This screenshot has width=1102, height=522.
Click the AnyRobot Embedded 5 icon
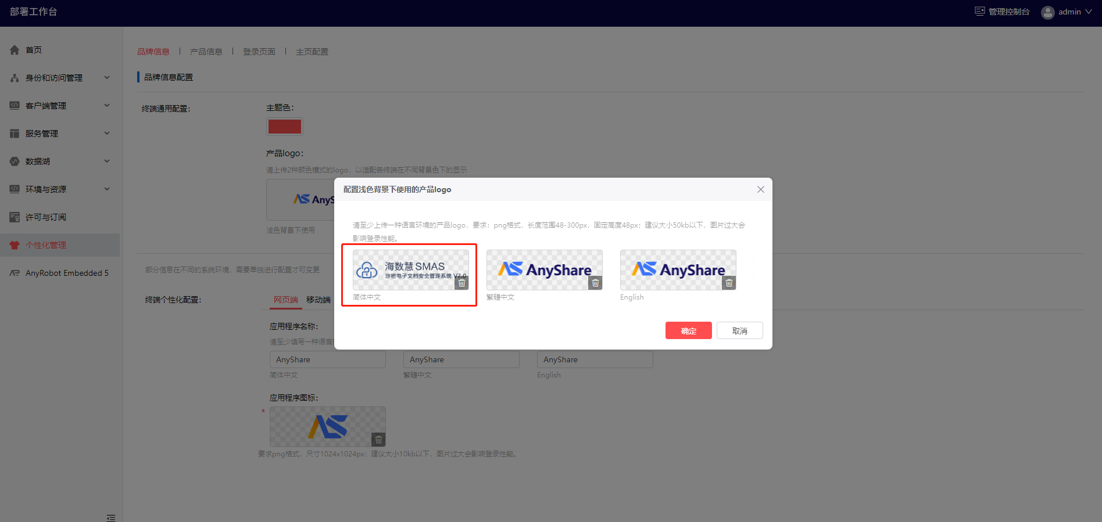(15, 273)
